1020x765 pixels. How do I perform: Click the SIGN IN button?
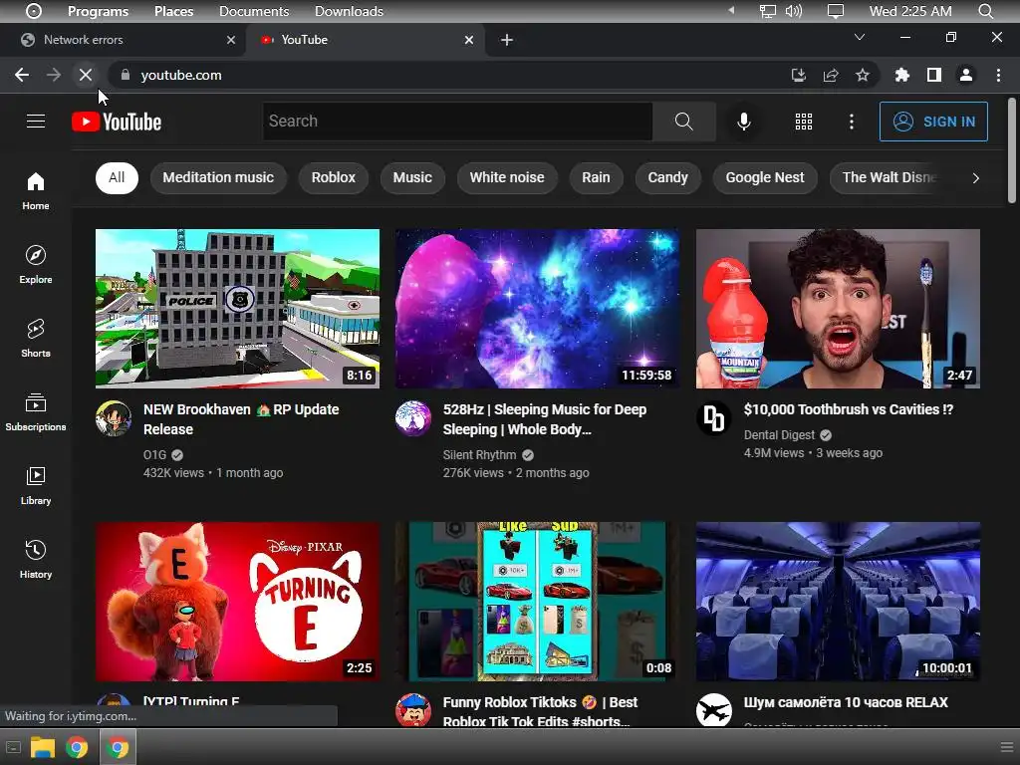pyautogui.click(x=932, y=122)
